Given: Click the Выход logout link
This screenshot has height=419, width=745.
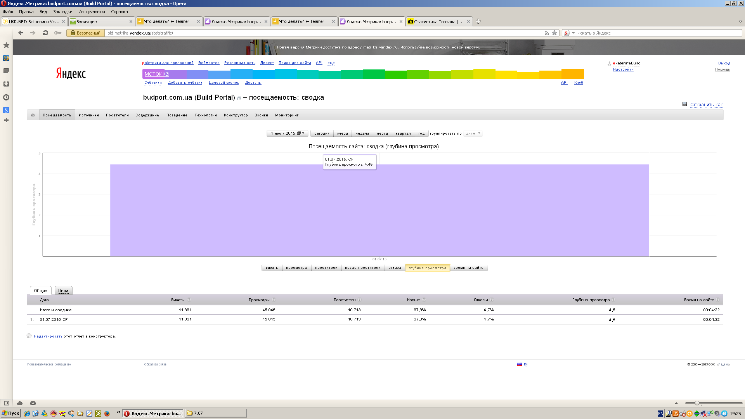Looking at the screenshot, I should (724, 63).
